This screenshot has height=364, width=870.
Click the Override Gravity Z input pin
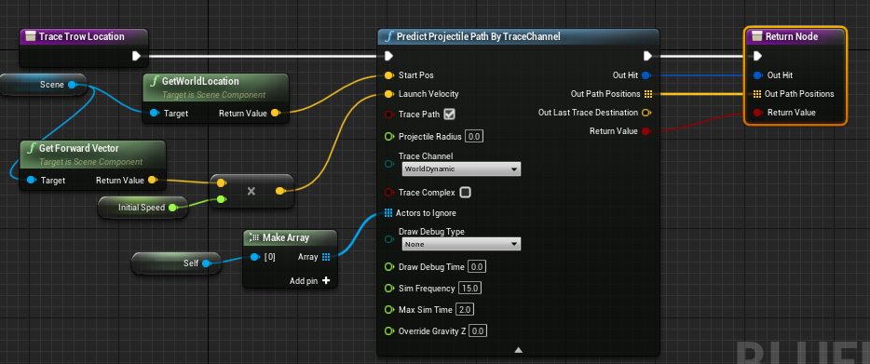click(x=389, y=331)
